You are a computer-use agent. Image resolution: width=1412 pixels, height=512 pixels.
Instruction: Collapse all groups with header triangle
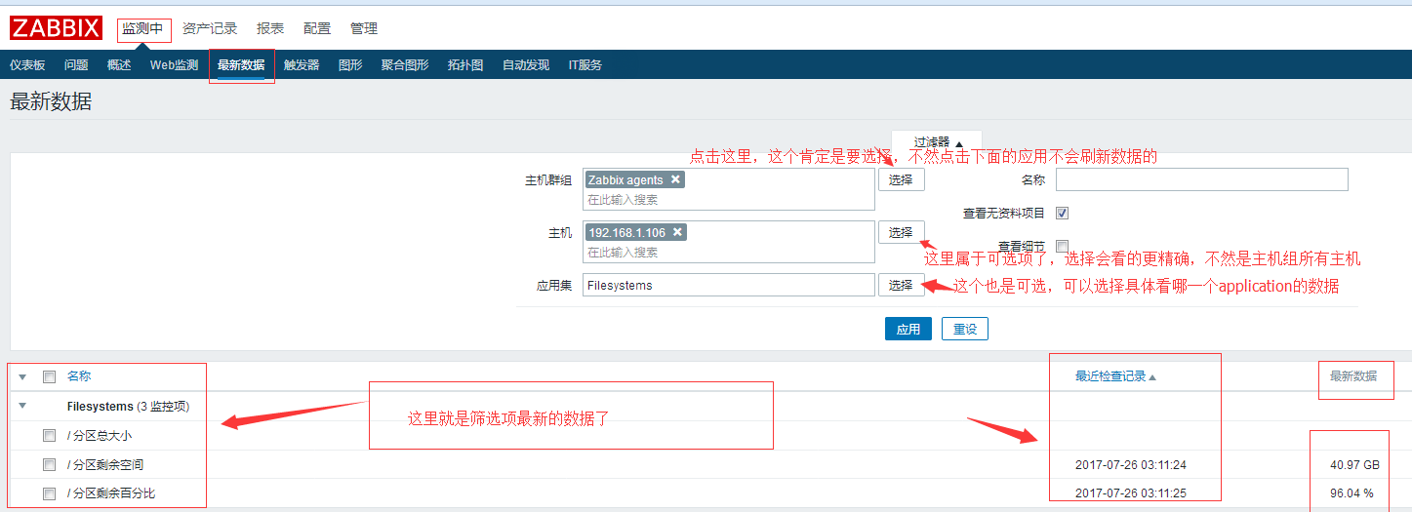tap(22, 377)
